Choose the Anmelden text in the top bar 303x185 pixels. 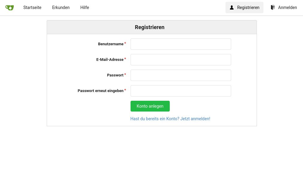[287, 7]
